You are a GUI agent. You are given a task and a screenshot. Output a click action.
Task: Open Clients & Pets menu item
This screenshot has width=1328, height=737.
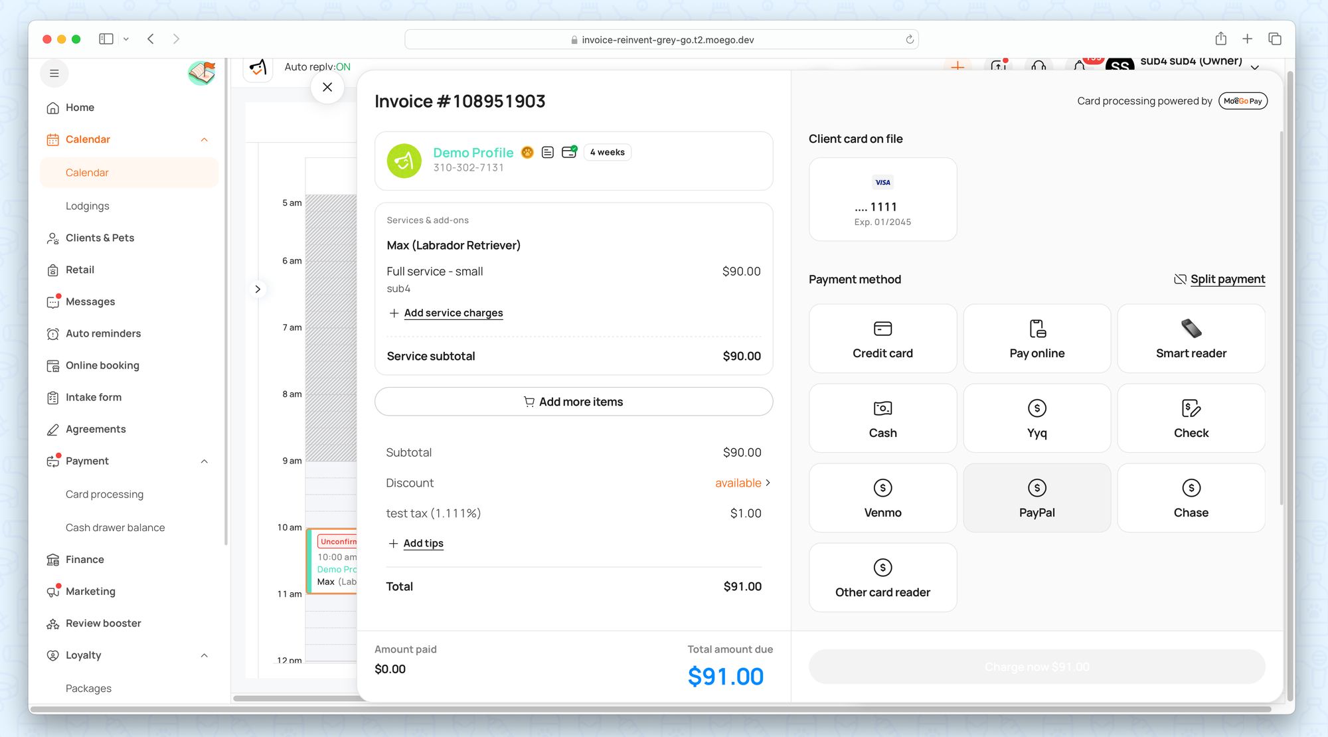pyautogui.click(x=100, y=238)
